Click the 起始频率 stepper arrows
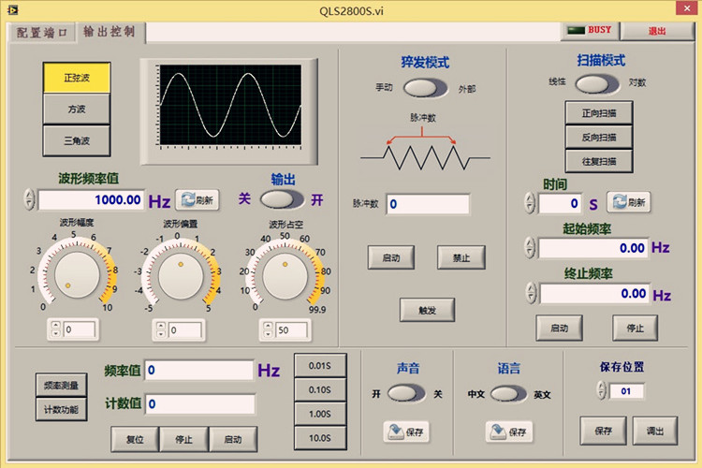This screenshot has width=702, height=468. tap(530, 248)
